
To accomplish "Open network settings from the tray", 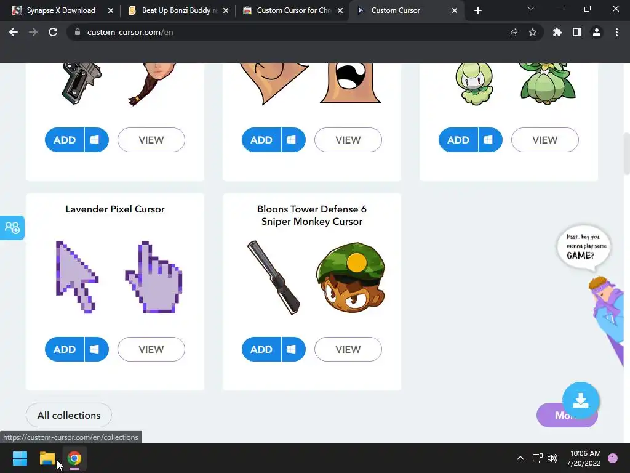I will click(537, 458).
